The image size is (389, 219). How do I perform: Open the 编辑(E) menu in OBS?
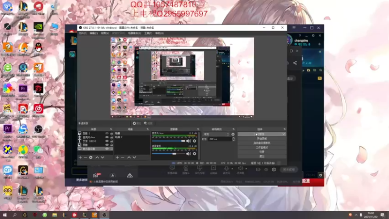93,33
